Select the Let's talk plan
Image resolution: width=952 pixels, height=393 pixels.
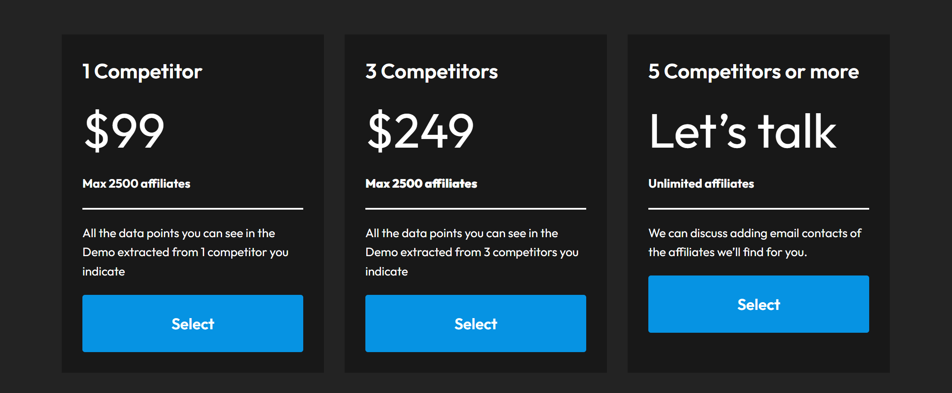(x=758, y=304)
